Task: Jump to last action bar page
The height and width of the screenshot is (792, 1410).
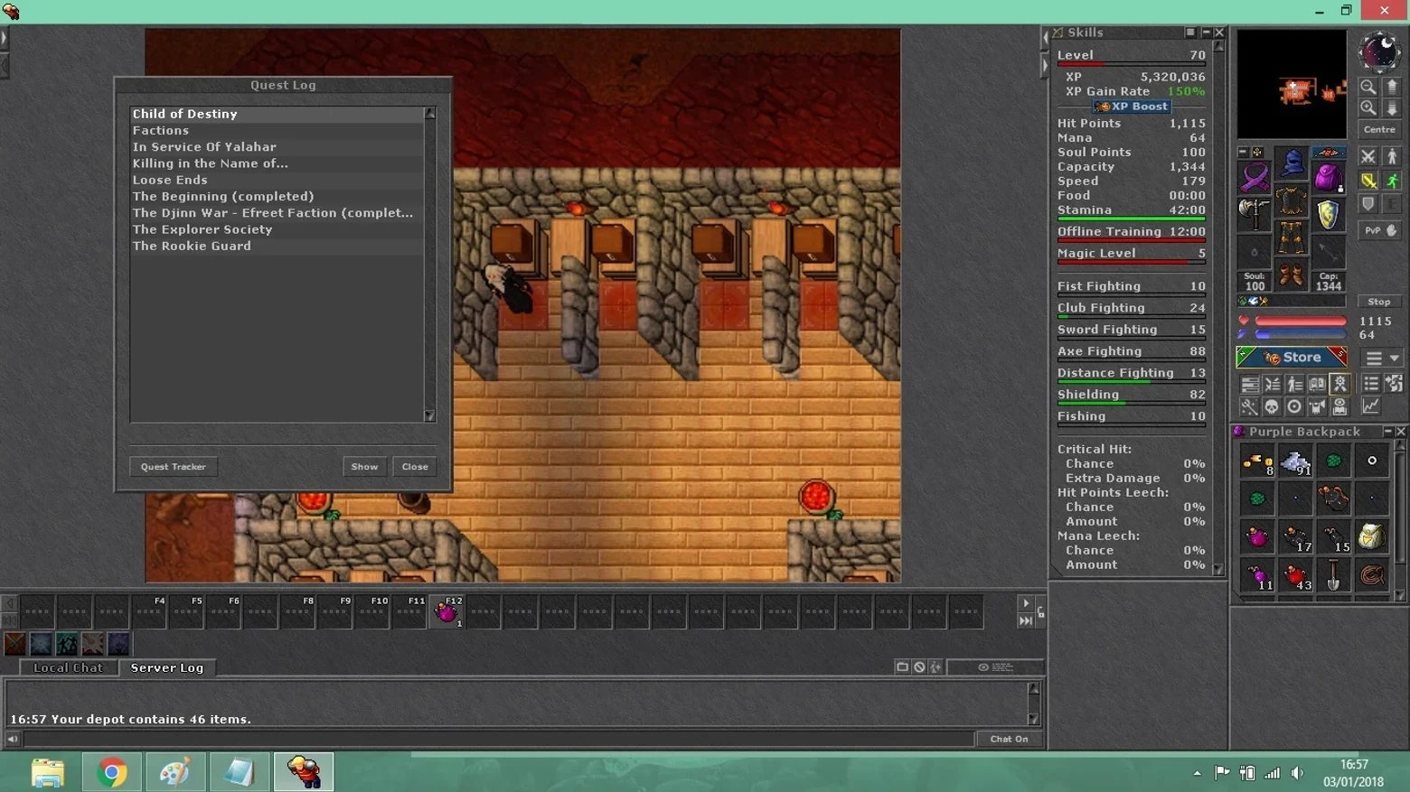Action: [1025, 620]
